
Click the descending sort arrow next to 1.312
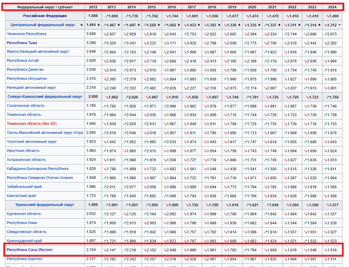point(339,25)
